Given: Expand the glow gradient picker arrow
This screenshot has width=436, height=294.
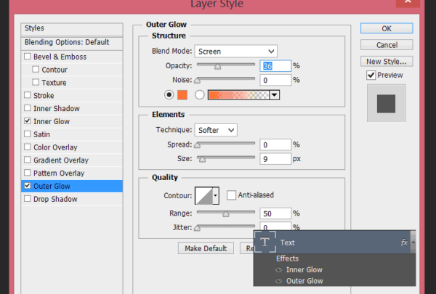Looking at the screenshot, I should tap(275, 94).
